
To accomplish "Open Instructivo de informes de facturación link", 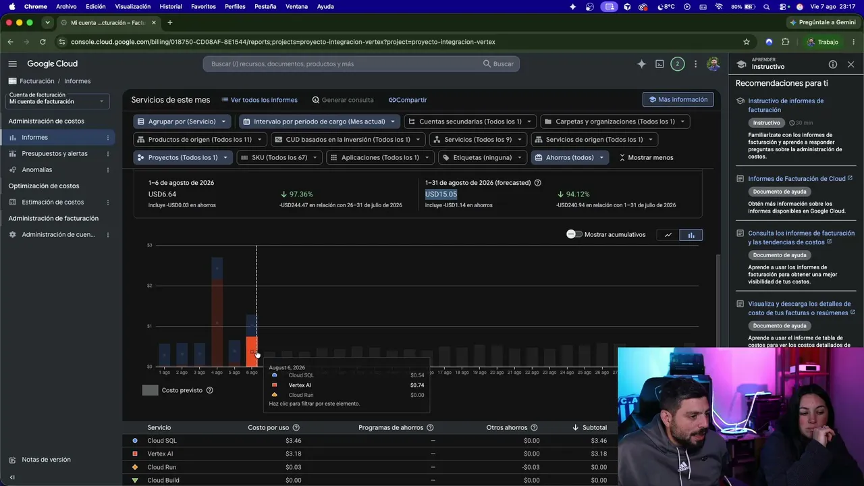I will [x=786, y=105].
